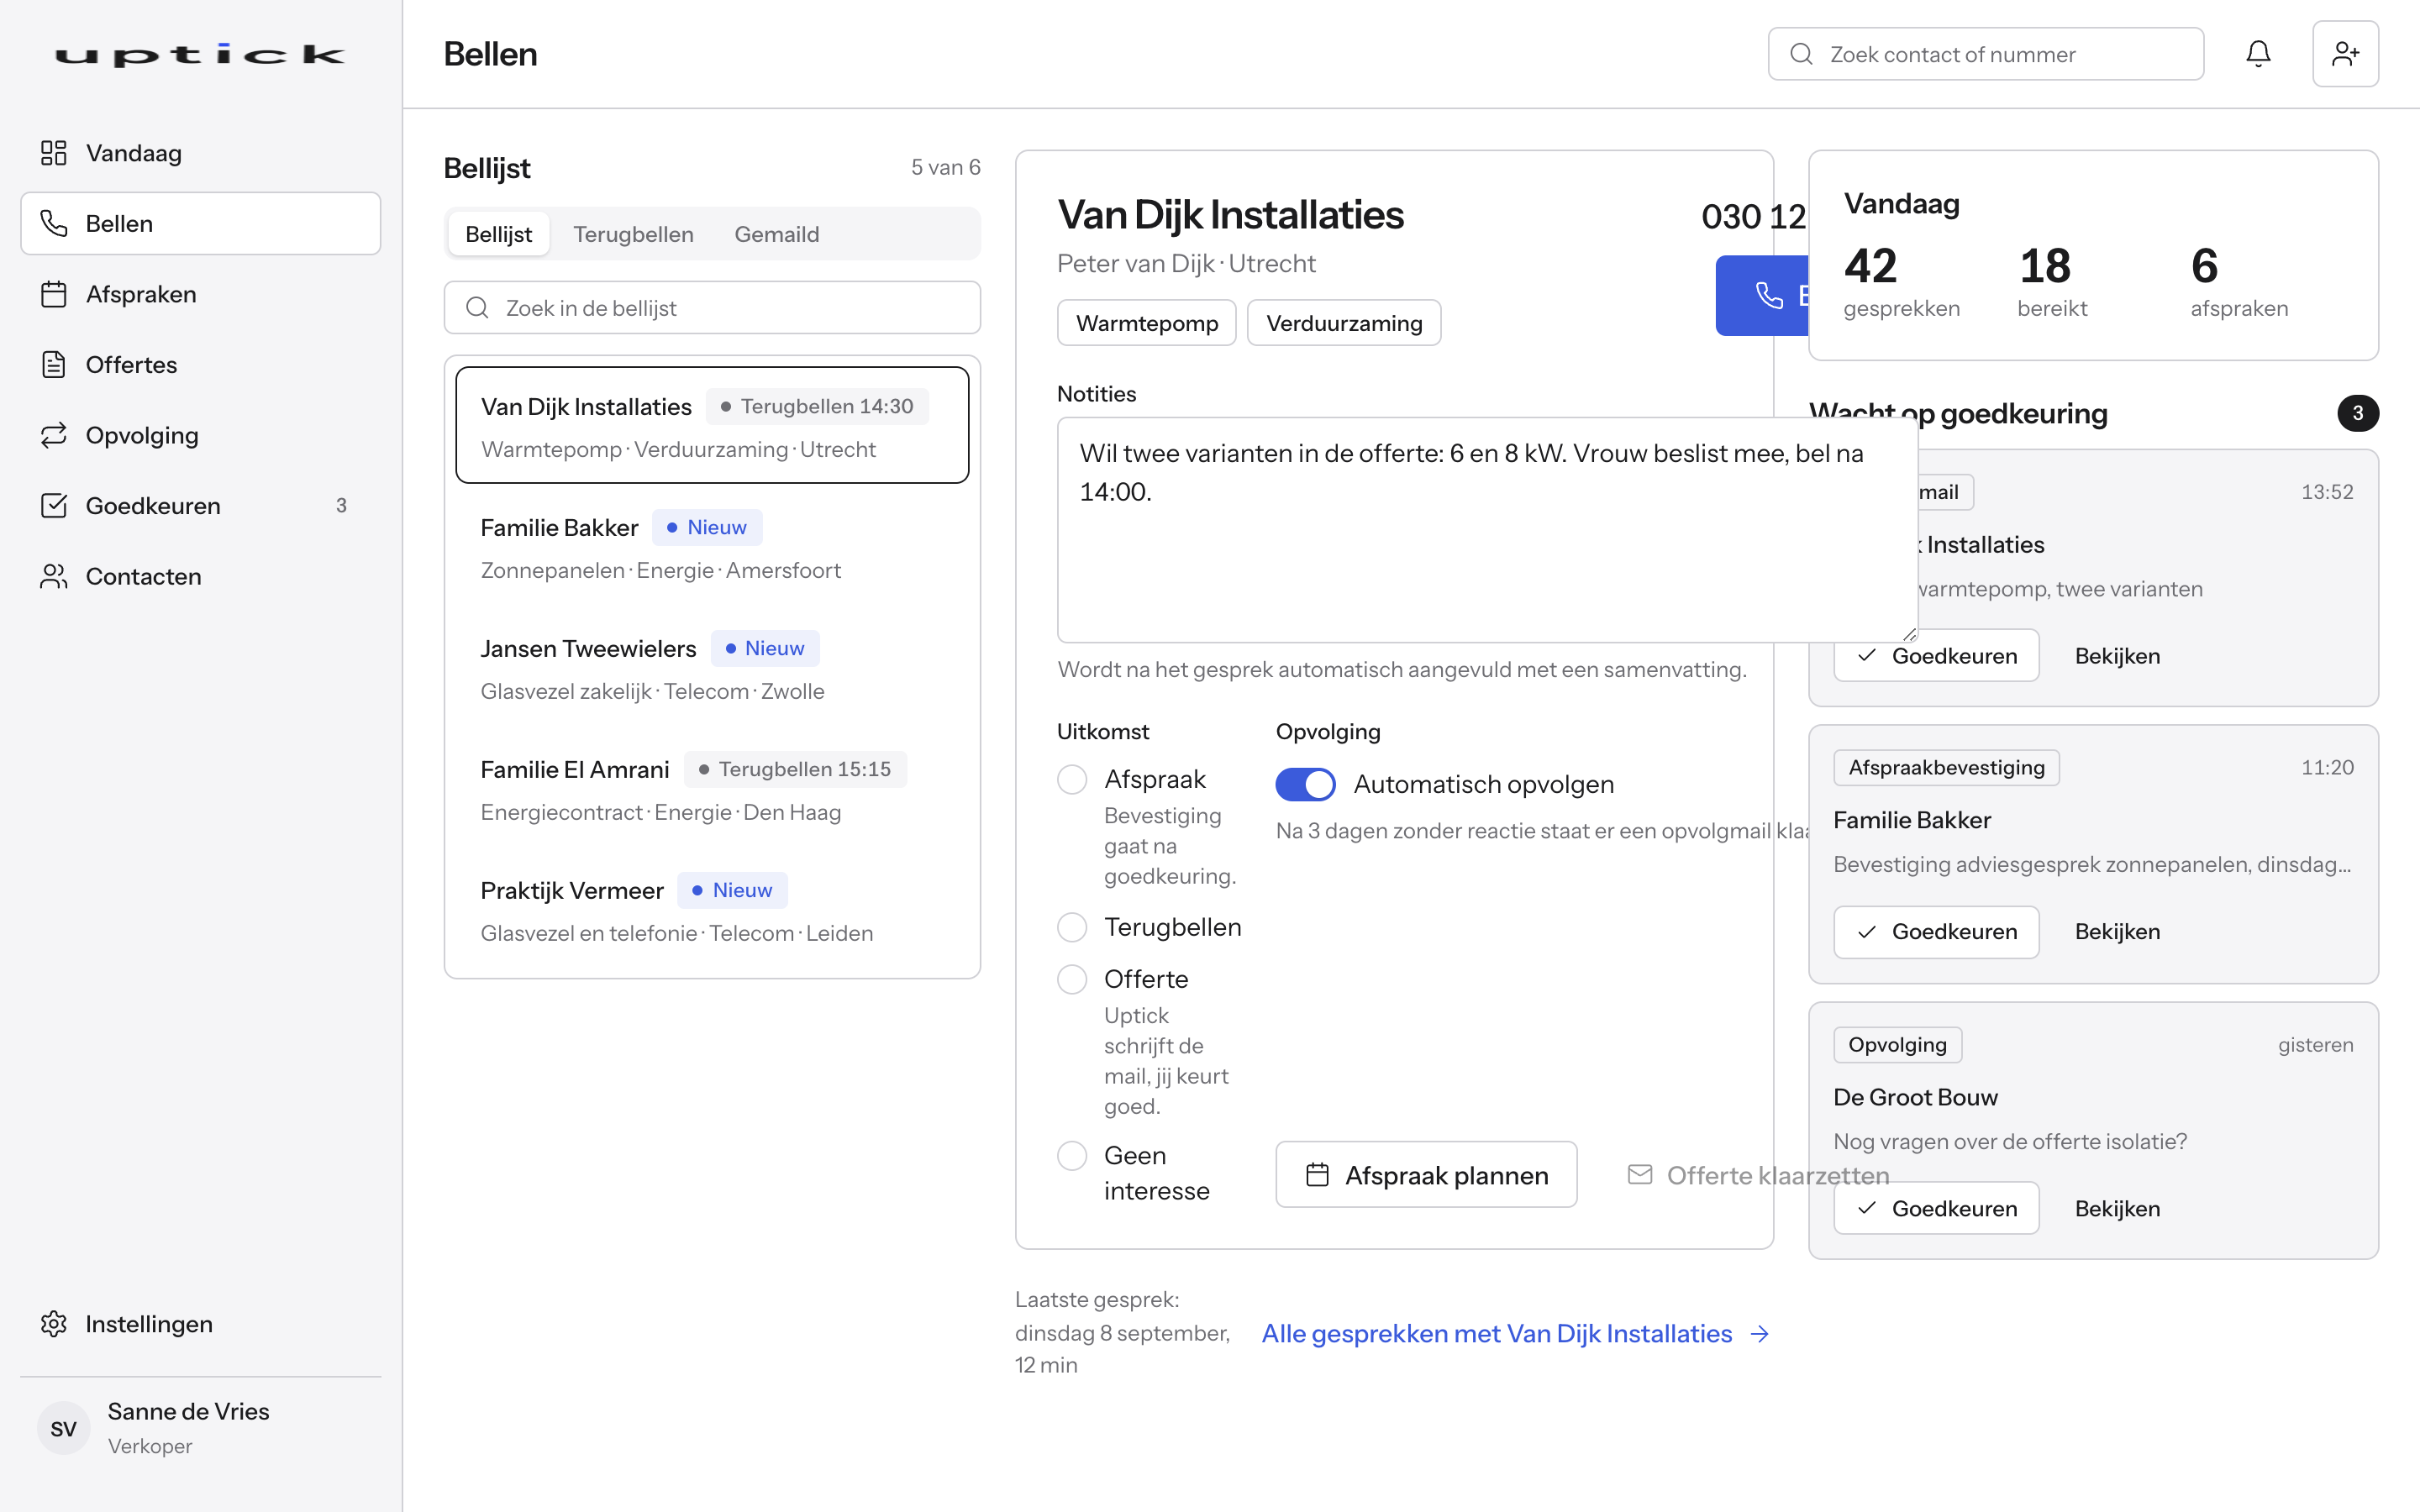Viewport: 2420px width, 1512px height.
Task: Select the Terugbellen outcome radio
Action: [x=1072, y=927]
